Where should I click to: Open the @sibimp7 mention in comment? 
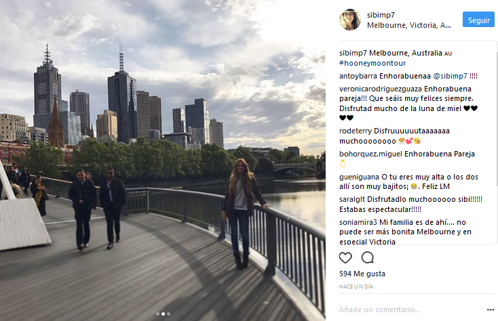pyautogui.click(x=450, y=76)
